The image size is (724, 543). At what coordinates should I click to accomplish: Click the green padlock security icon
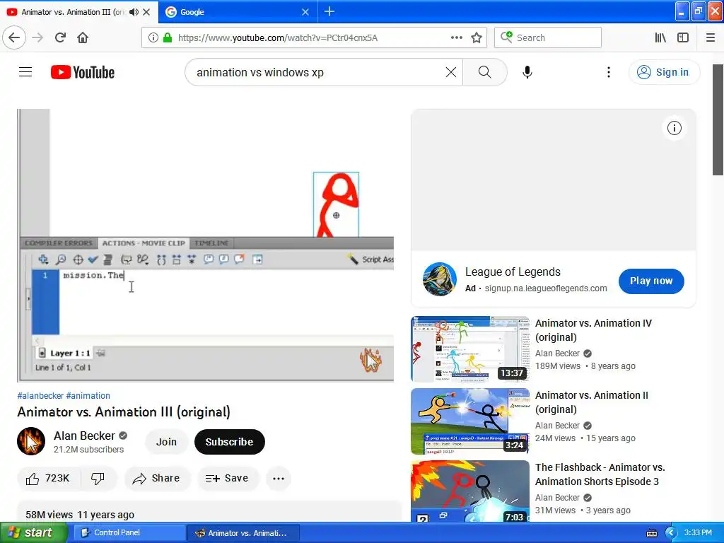[x=168, y=37]
